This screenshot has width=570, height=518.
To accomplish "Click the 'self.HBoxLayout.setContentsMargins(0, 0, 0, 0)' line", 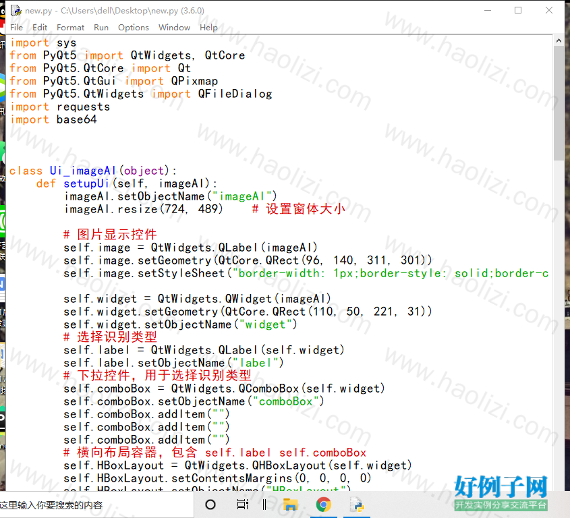I will 217,478.
